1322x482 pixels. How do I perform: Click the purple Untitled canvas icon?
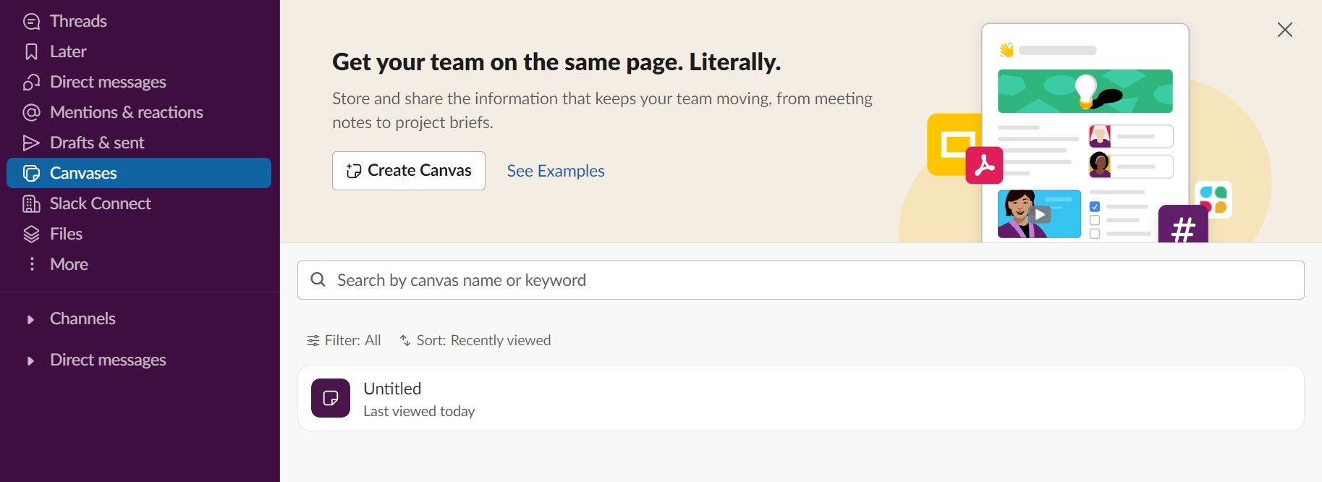click(331, 398)
